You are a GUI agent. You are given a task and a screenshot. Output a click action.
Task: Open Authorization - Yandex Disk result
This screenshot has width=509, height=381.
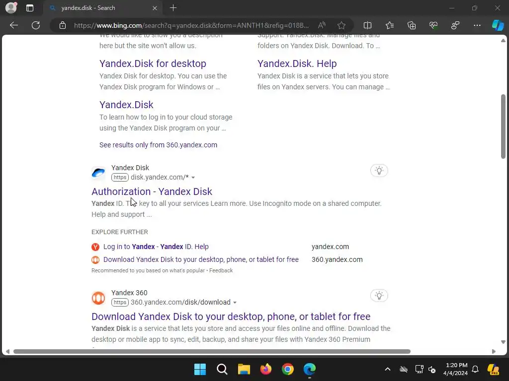152,191
